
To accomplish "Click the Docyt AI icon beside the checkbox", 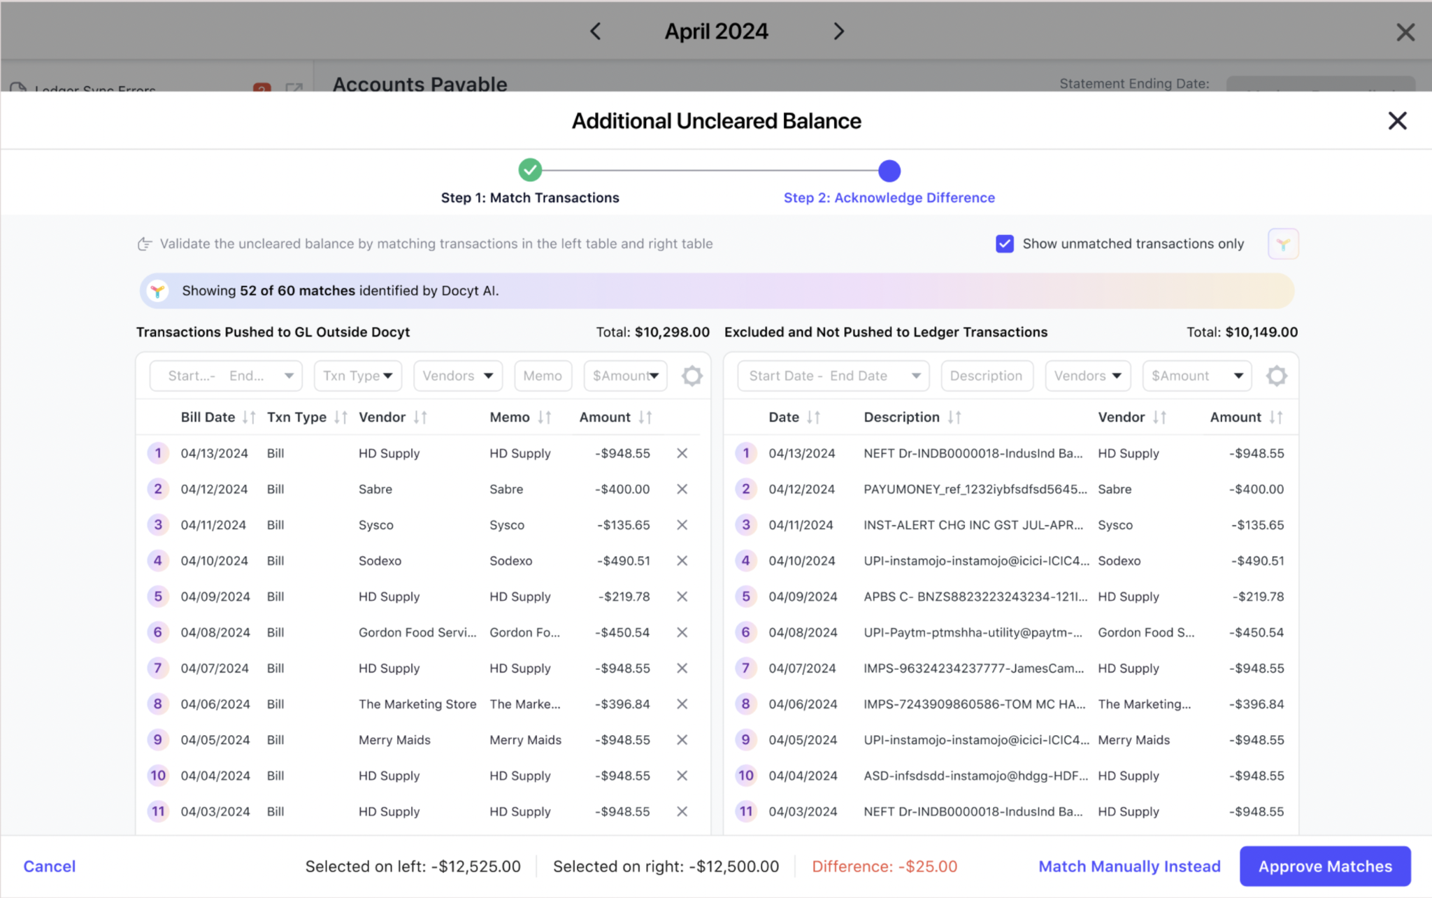I will tap(1282, 244).
